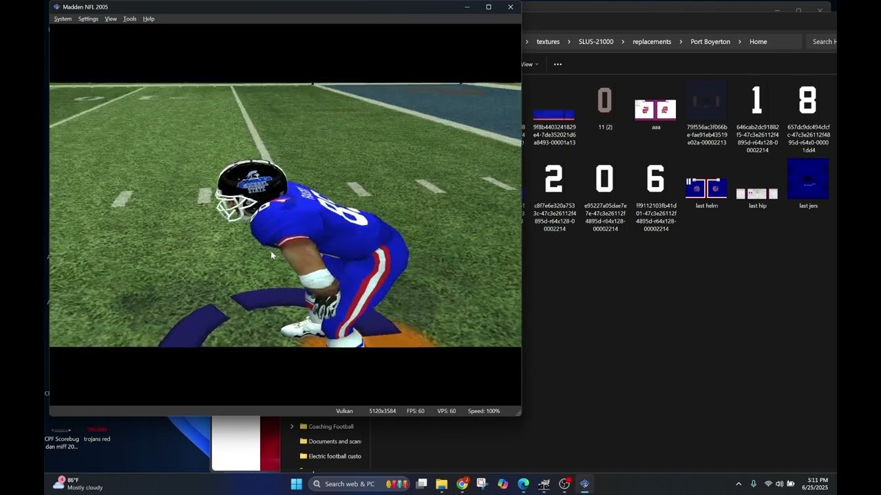Select the aaa texture file
The height and width of the screenshot is (495, 881).
[656, 111]
